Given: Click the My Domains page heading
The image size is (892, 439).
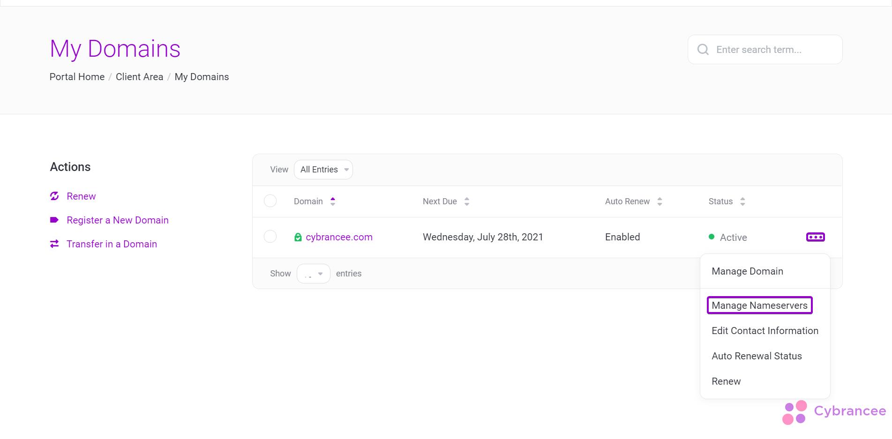Looking at the screenshot, I should (115, 49).
